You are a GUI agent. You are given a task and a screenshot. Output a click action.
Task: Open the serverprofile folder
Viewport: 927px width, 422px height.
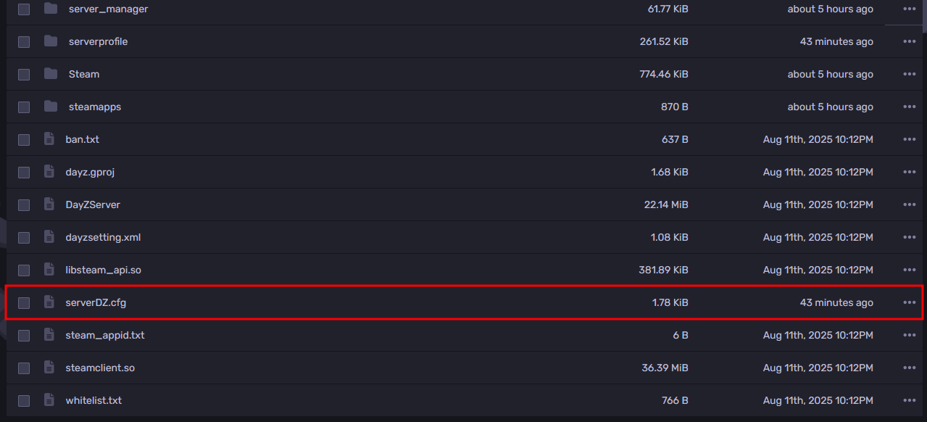[98, 41]
